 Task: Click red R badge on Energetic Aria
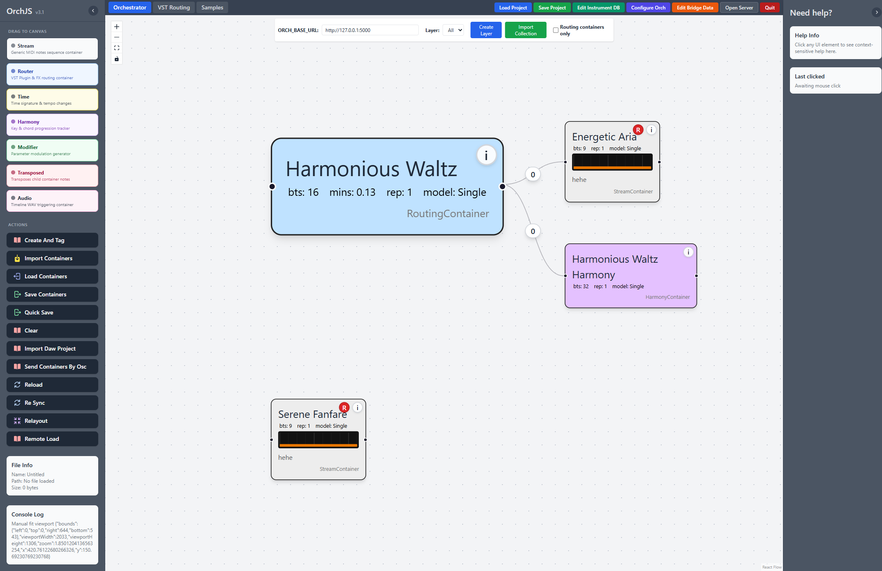pos(638,130)
